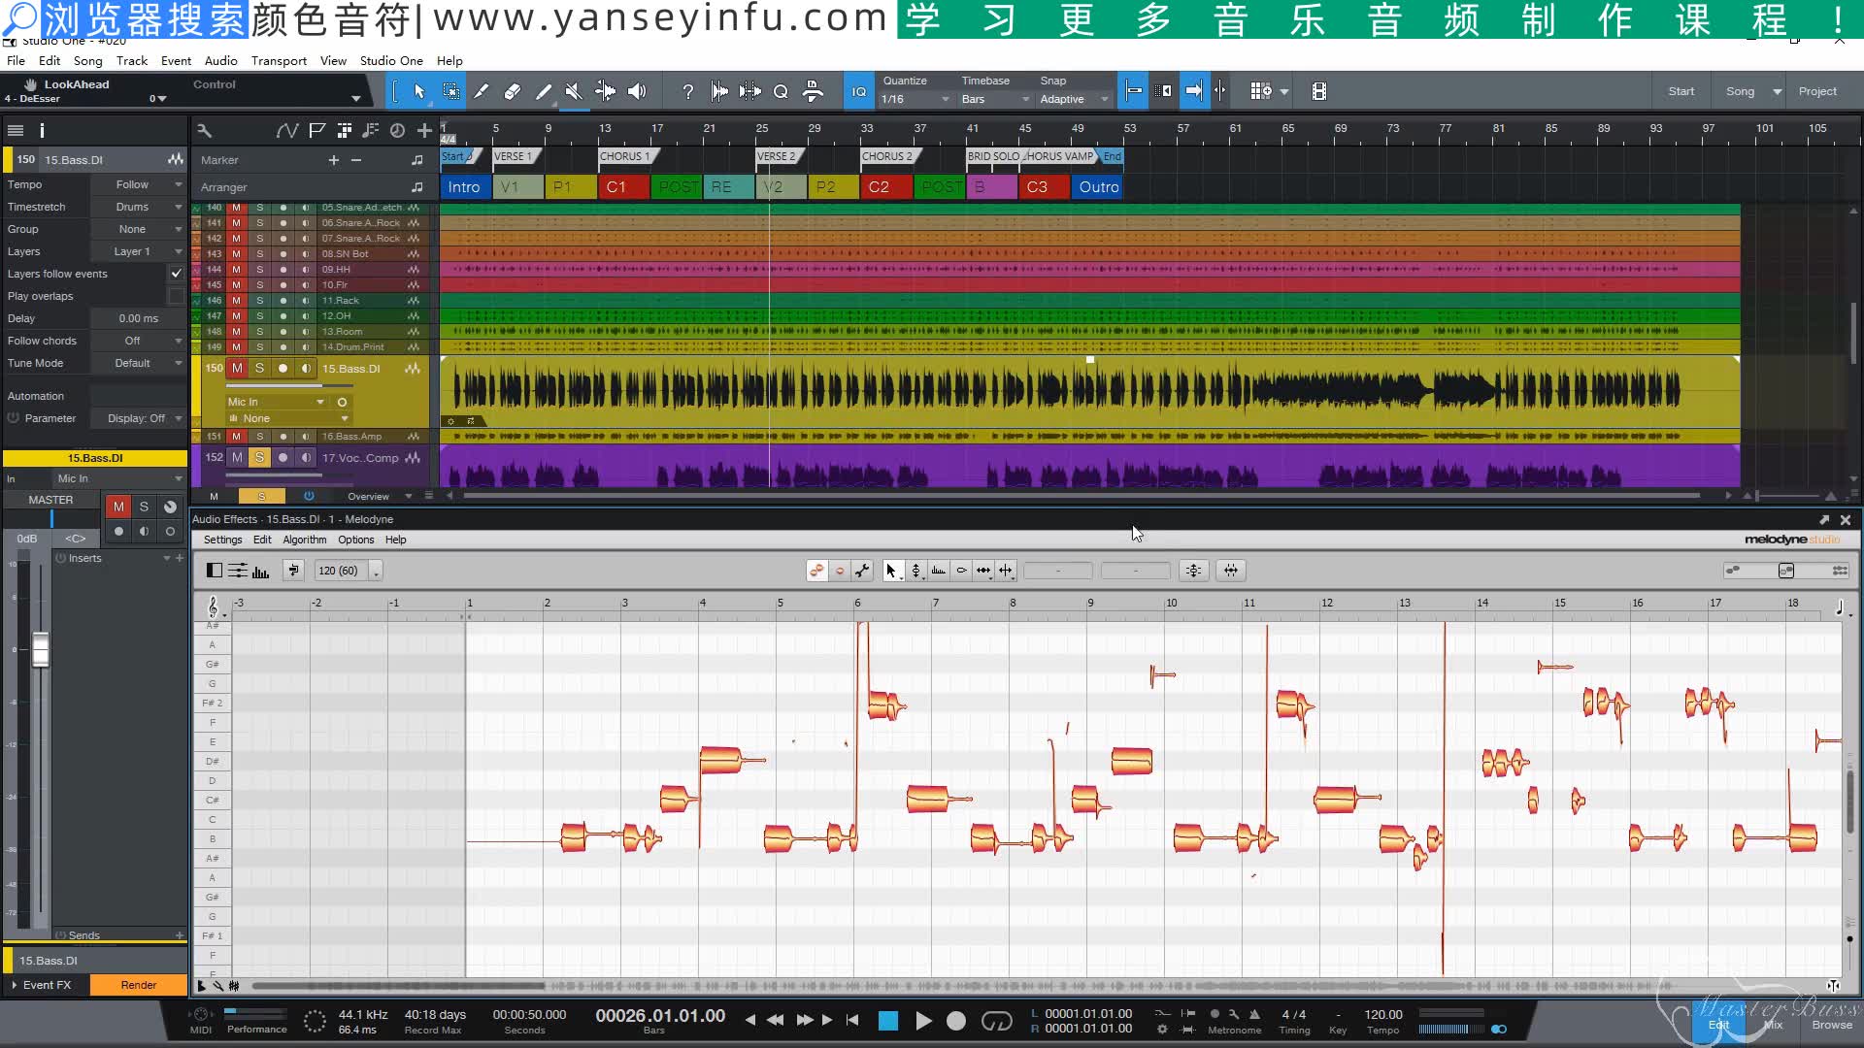This screenshot has height=1048, width=1864.
Task: Click the arrangement horizontal scrollbar
Action: (1081, 496)
